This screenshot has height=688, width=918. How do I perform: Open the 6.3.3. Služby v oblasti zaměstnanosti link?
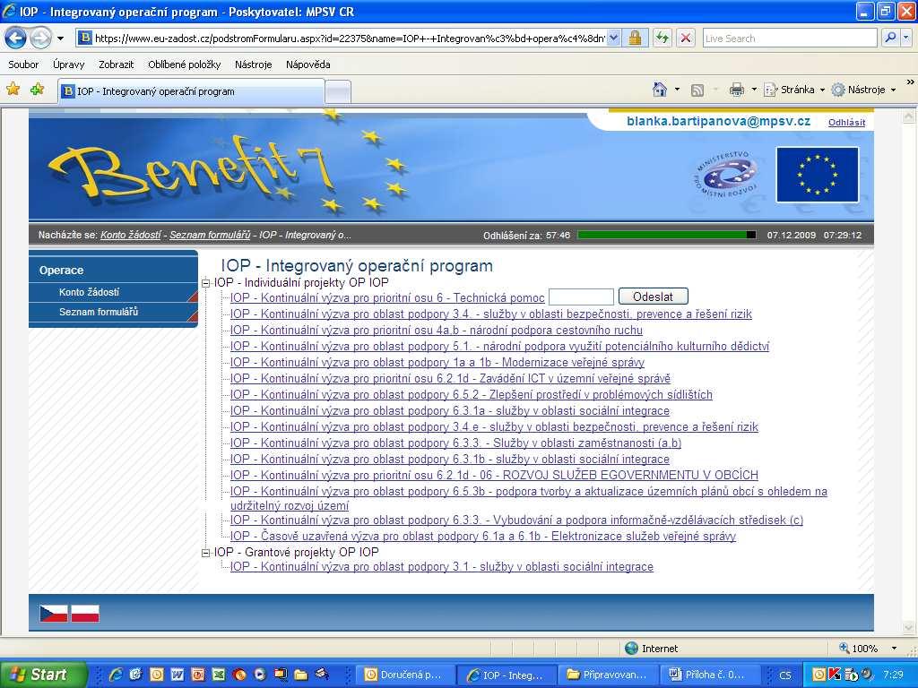coord(455,443)
